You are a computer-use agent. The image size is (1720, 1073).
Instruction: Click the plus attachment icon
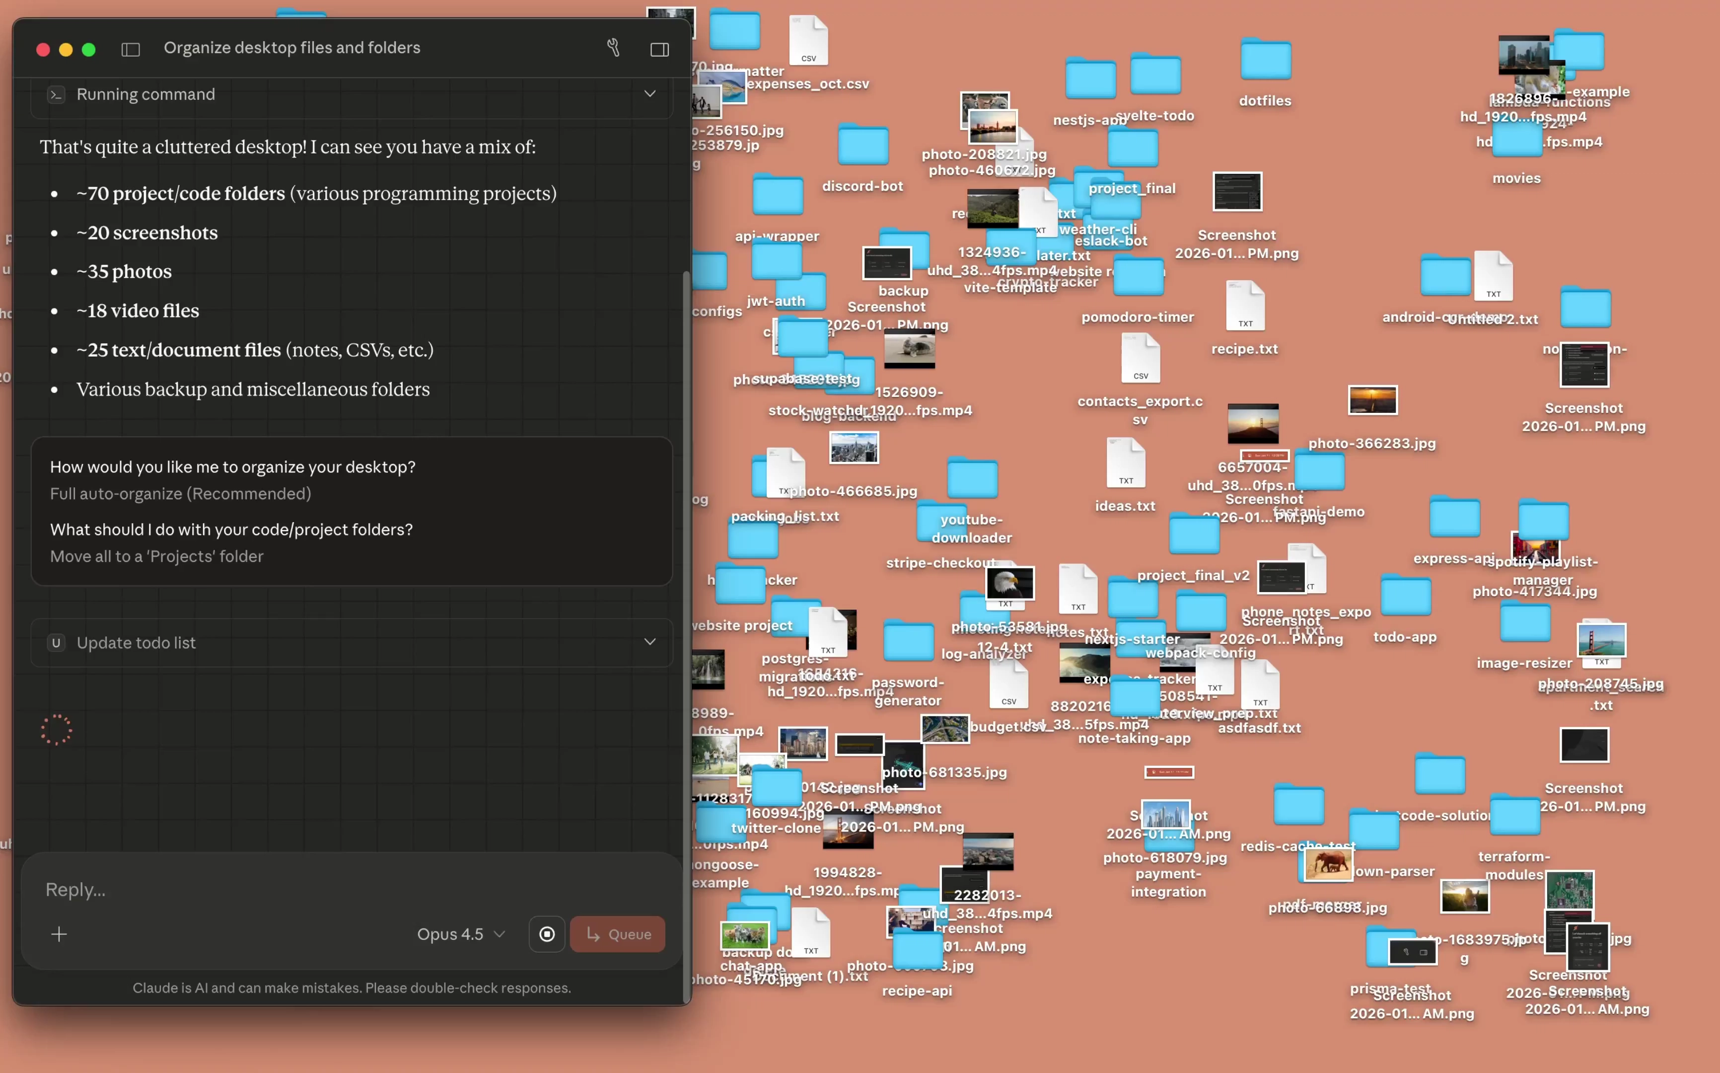(x=59, y=934)
